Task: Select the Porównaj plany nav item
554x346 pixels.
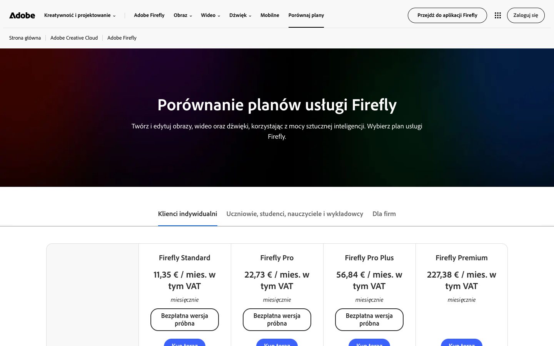Action: click(x=306, y=15)
